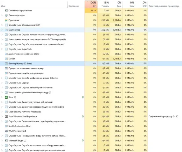The height and width of the screenshot is (152, 182).
Task: Click the Проводник folder icon
Action: 6,20
